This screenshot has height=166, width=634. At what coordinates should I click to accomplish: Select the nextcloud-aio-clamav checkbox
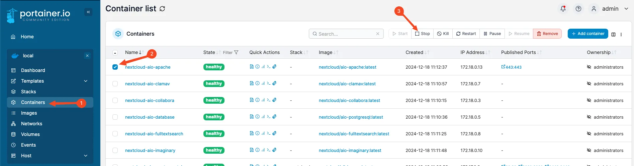[115, 84]
